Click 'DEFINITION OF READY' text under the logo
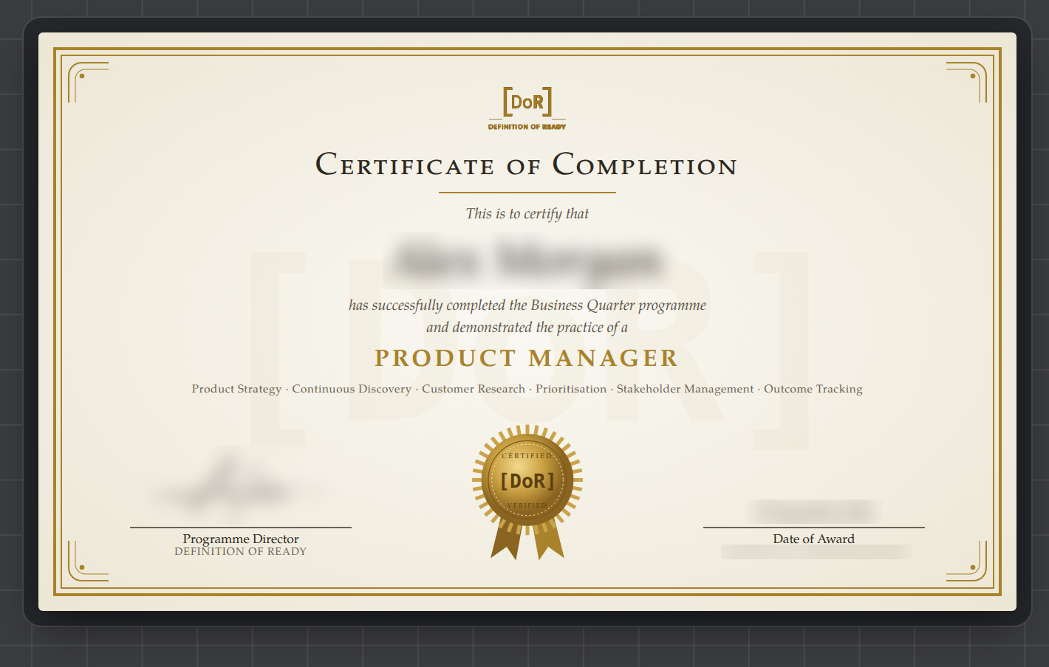Image resolution: width=1049 pixels, height=667 pixels. click(x=527, y=127)
